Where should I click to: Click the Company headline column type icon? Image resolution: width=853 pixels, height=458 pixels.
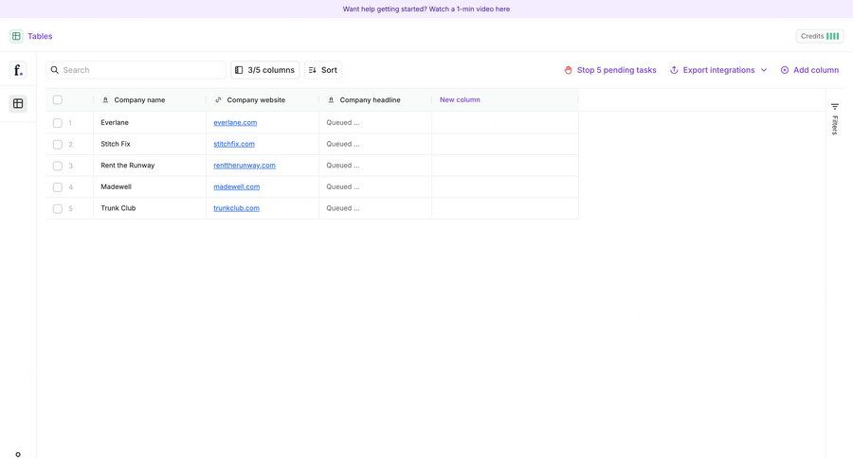(x=331, y=100)
